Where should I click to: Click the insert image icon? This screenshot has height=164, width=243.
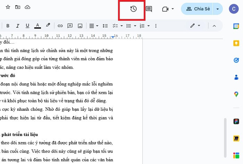point(80,26)
